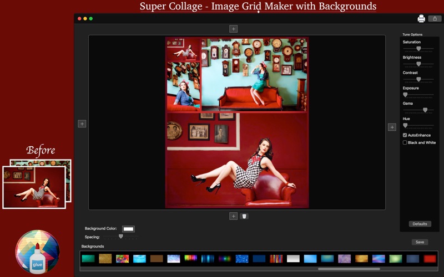Select the teal green background thumbnail
Screen dimensions: 444x277
click(88, 258)
